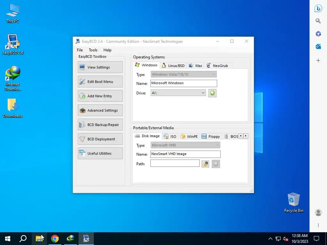Screen dimensions: 327x245
Task: Switch to the ISO tab
Action: 170,137
